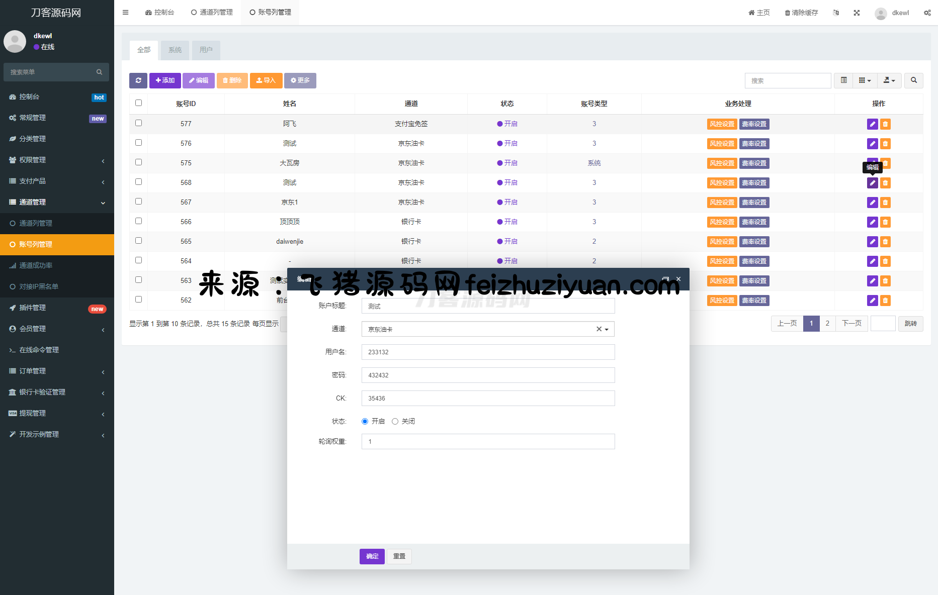Image resolution: width=938 pixels, height=595 pixels.
Task: Click the 添加 button
Action: point(165,80)
